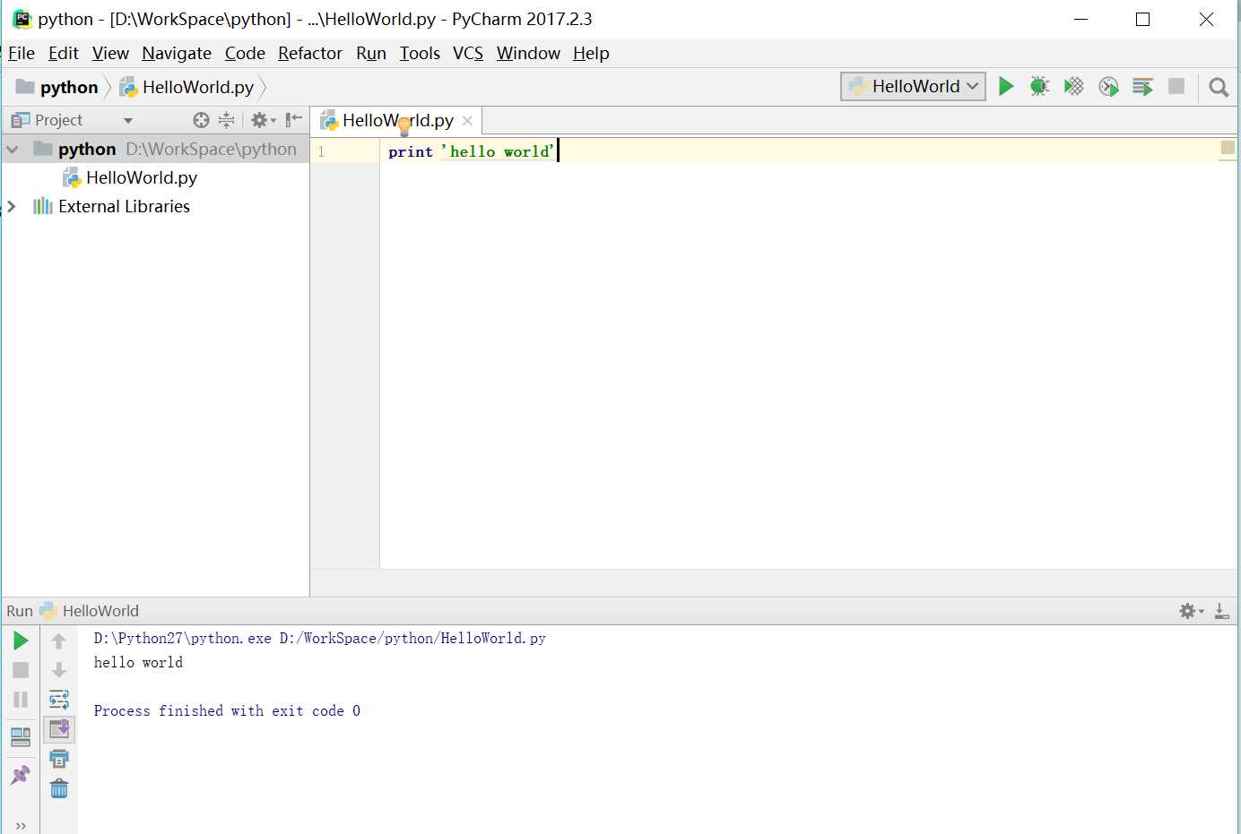The width and height of the screenshot is (1241, 834).
Task: Minimize the PyCharm window
Action: tap(1080, 19)
